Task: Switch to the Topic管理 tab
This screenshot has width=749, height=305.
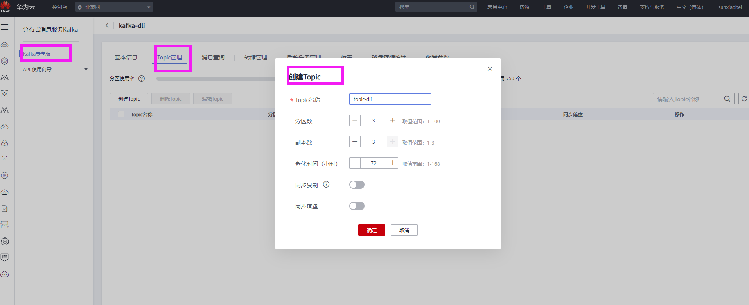Action: (x=170, y=57)
